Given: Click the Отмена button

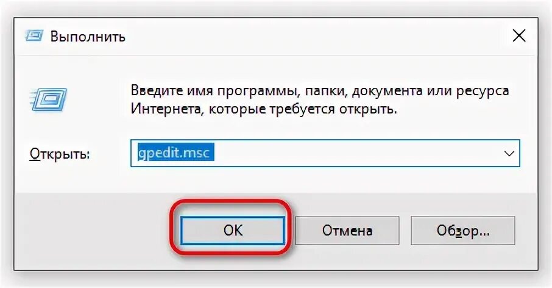Looking at the screenshot, I should tap(347, 231).
